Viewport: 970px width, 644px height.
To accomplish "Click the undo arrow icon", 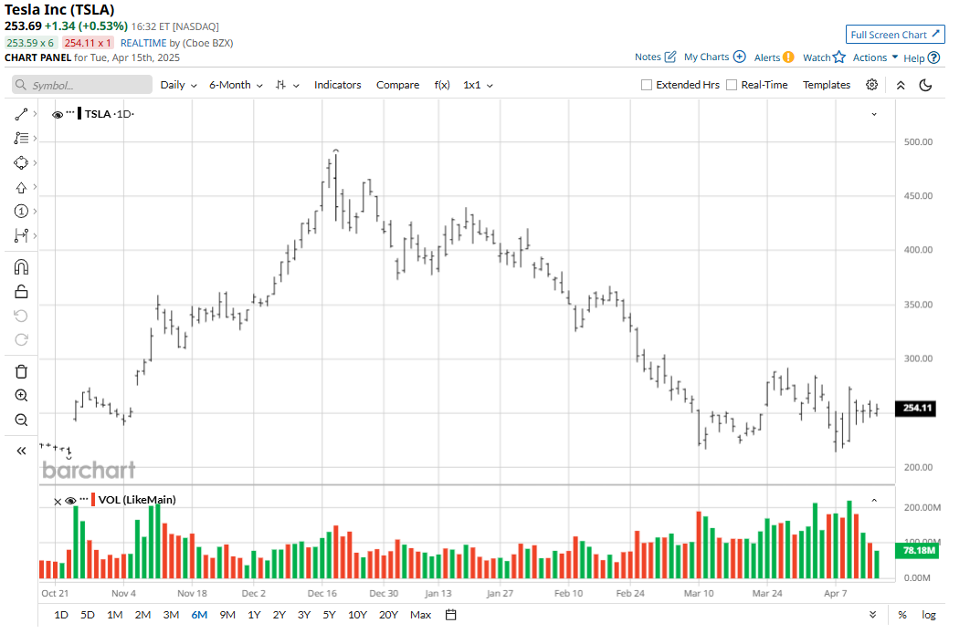I will click(x=21, y=316).
